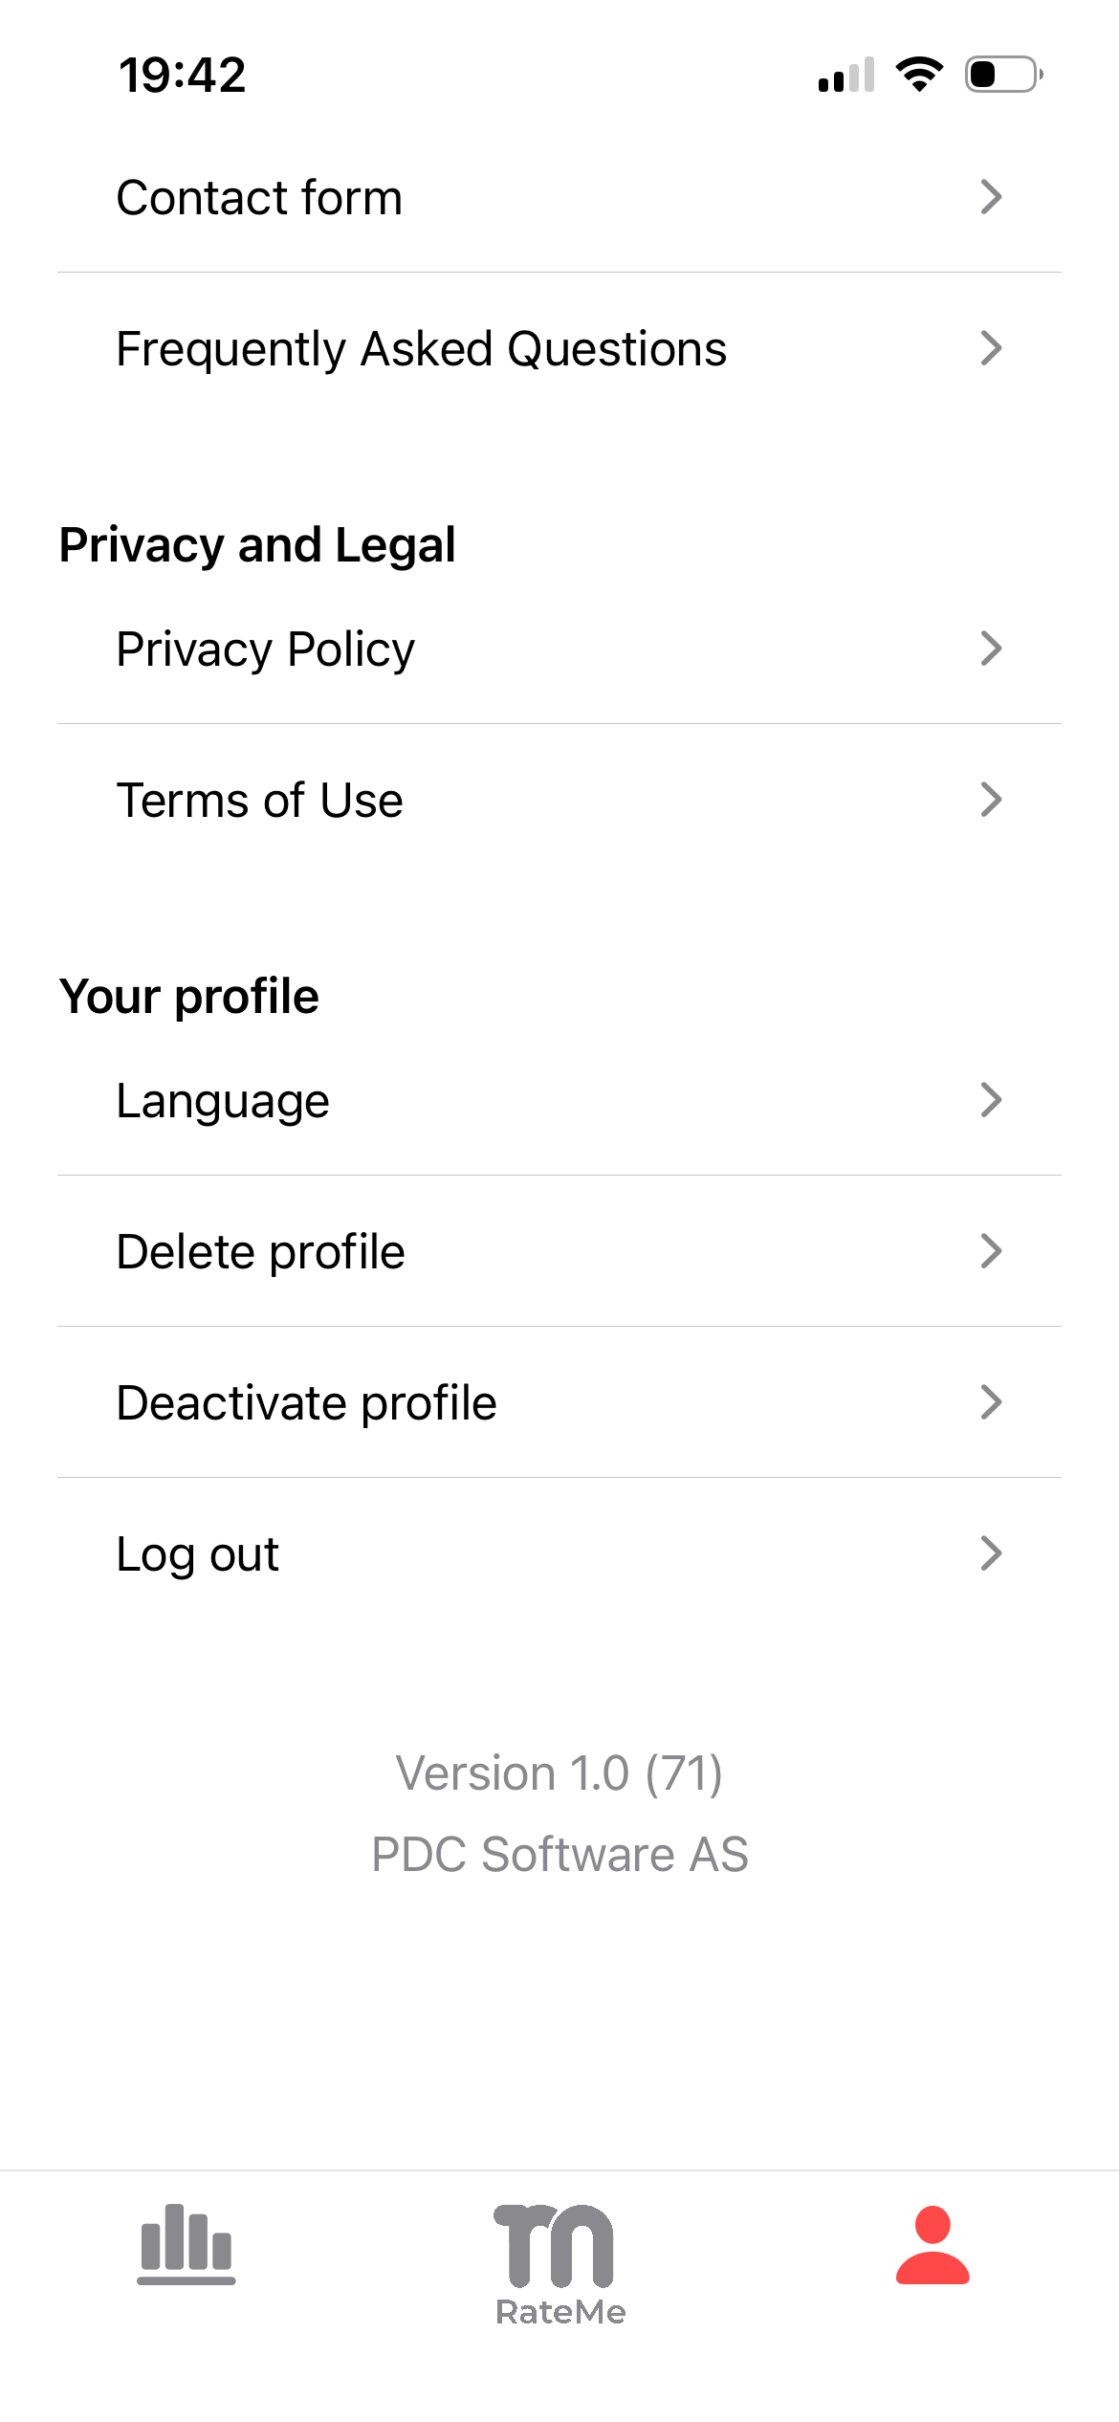Change the Language setting

click(x=223, y=1101)
